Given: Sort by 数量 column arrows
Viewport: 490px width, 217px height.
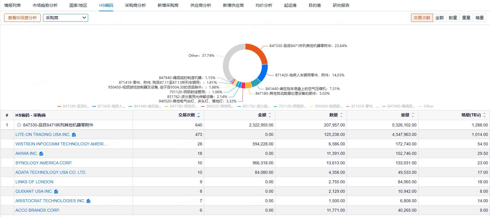Looking at the screenshot, I should tap(341, 115).
